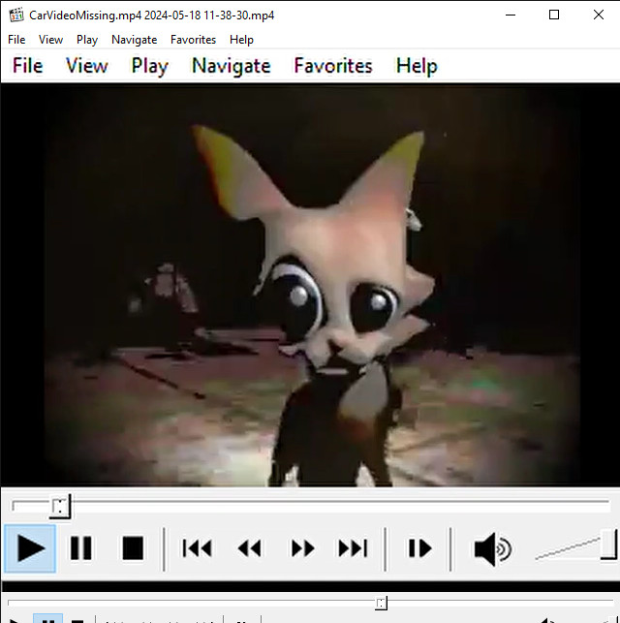Click the large File menu shown in the video
The image size is (620, 623).
click(27, 66)
